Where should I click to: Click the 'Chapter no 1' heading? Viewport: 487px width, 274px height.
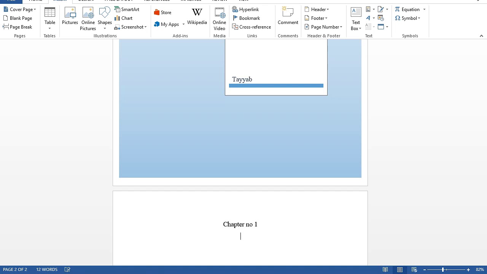240,224
